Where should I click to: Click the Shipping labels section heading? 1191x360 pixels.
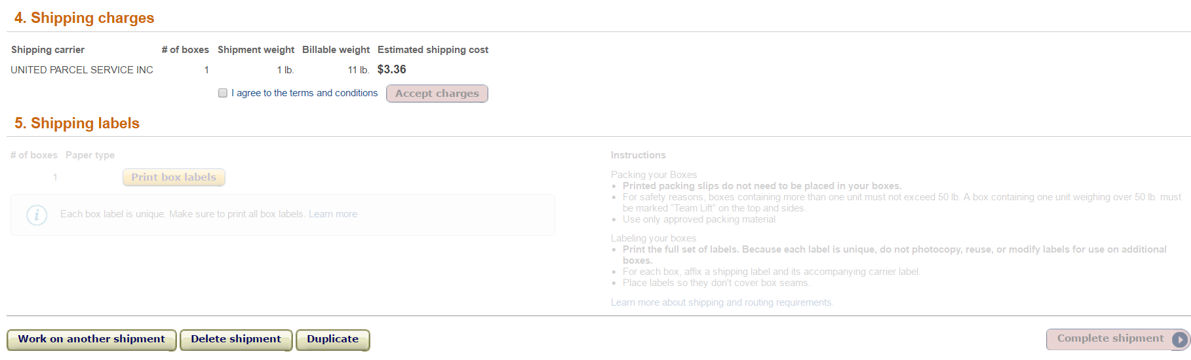click(77, 123)
